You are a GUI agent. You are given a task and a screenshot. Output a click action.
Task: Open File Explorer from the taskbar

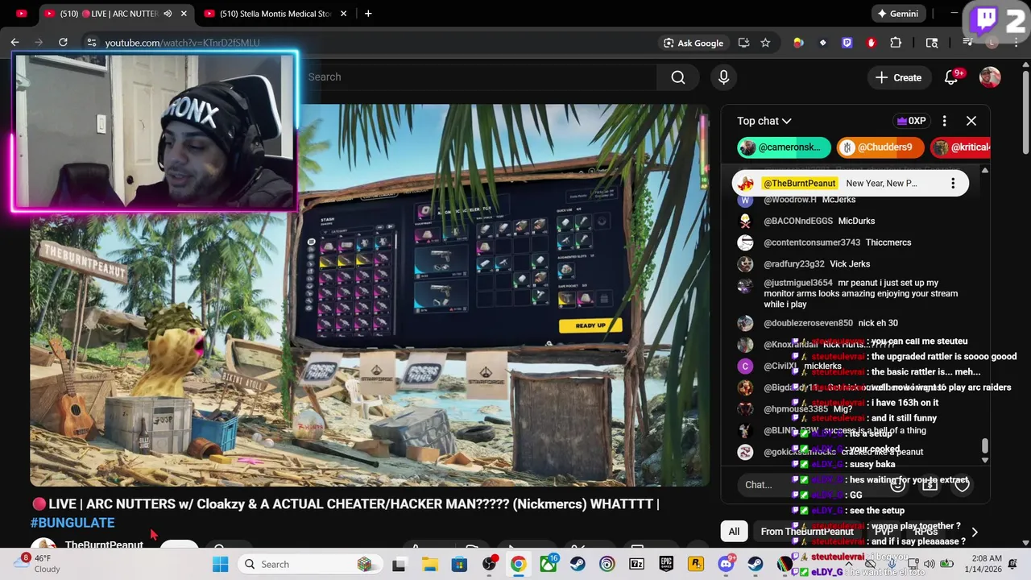pyautogui.click(x=429, y=564)
